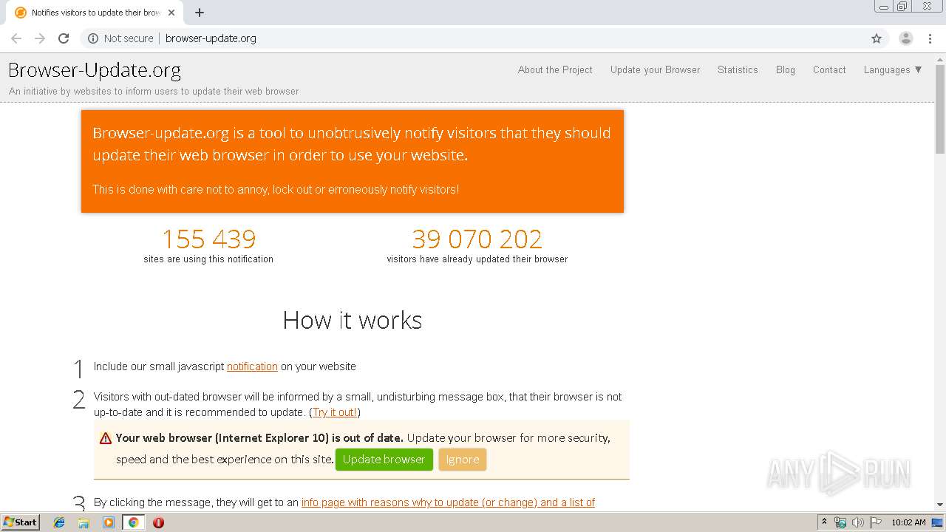Click the browser back arrow
946x532 pixels.
[16, 38]
